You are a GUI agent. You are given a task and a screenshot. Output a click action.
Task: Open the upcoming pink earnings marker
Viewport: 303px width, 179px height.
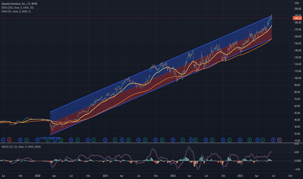pos(279,140)
